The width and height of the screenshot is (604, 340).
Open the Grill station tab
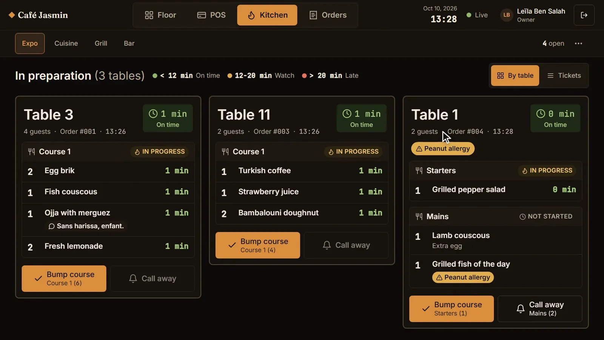(x=101, y=43)
